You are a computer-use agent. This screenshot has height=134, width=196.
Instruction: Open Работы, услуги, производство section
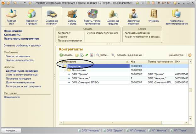[92, 17]
